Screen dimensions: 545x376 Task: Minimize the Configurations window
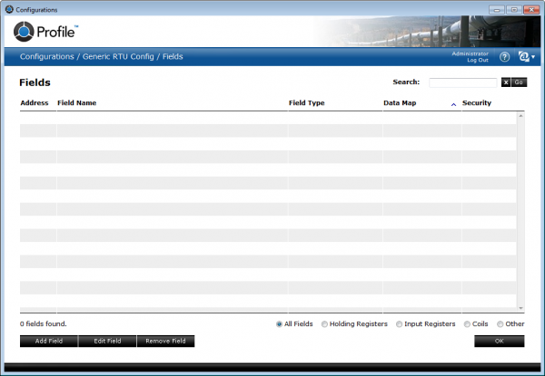tap(496, 10)
